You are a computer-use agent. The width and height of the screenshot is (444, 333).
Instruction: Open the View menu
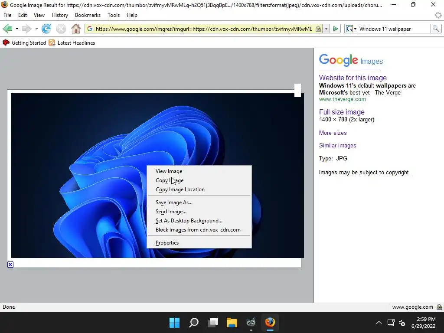tap(39, 15)
